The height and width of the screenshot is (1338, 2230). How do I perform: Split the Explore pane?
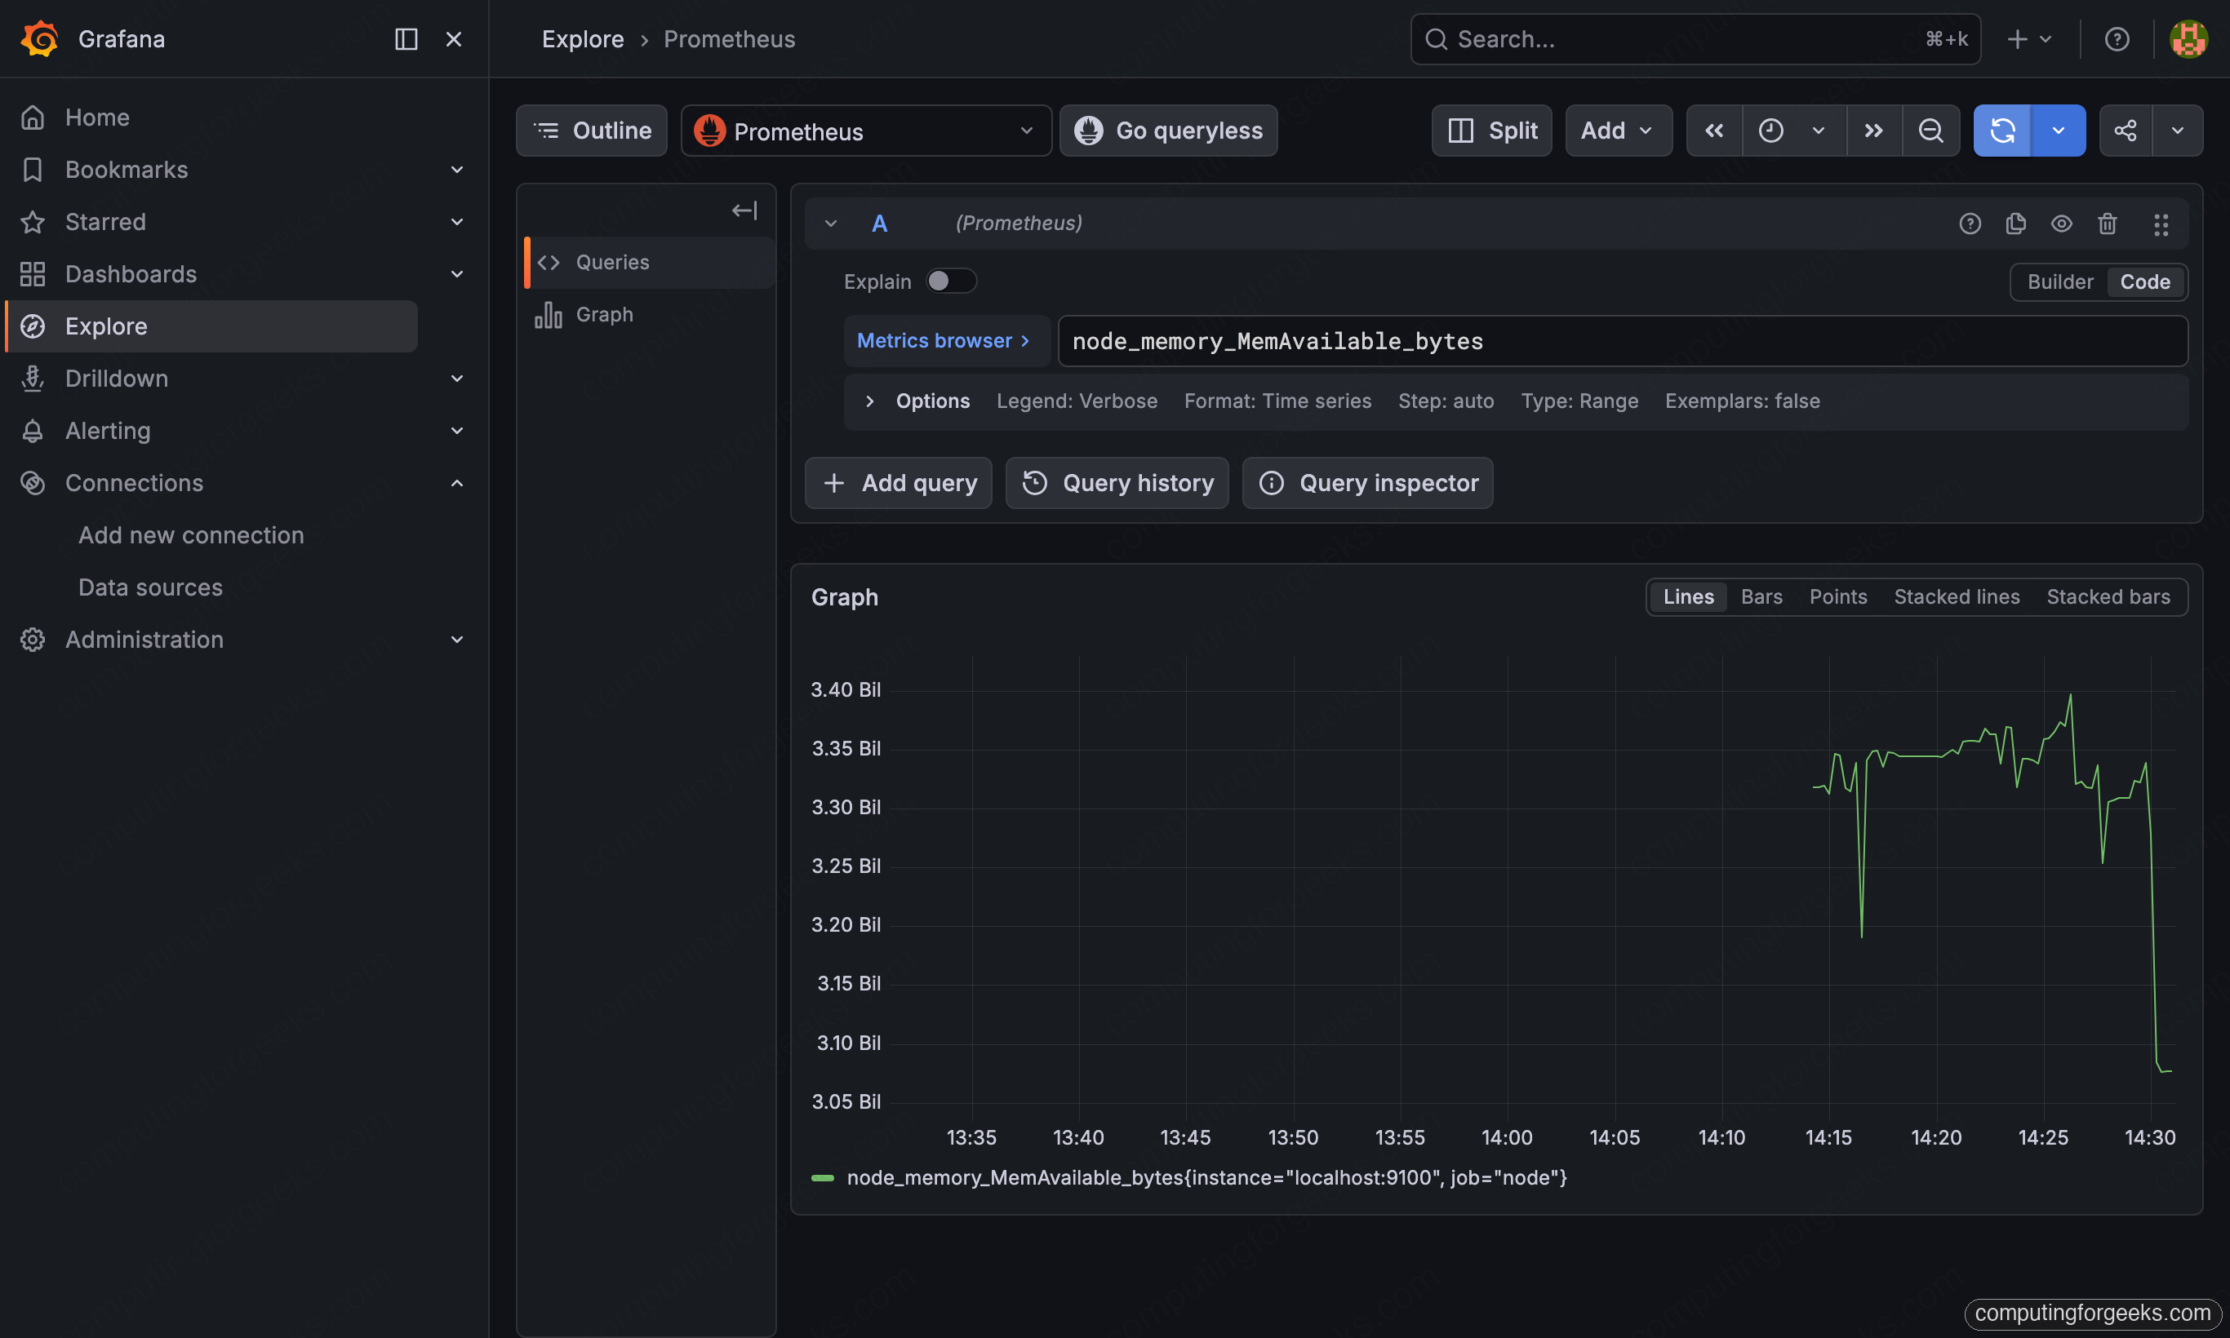[x=1492, y=131]
